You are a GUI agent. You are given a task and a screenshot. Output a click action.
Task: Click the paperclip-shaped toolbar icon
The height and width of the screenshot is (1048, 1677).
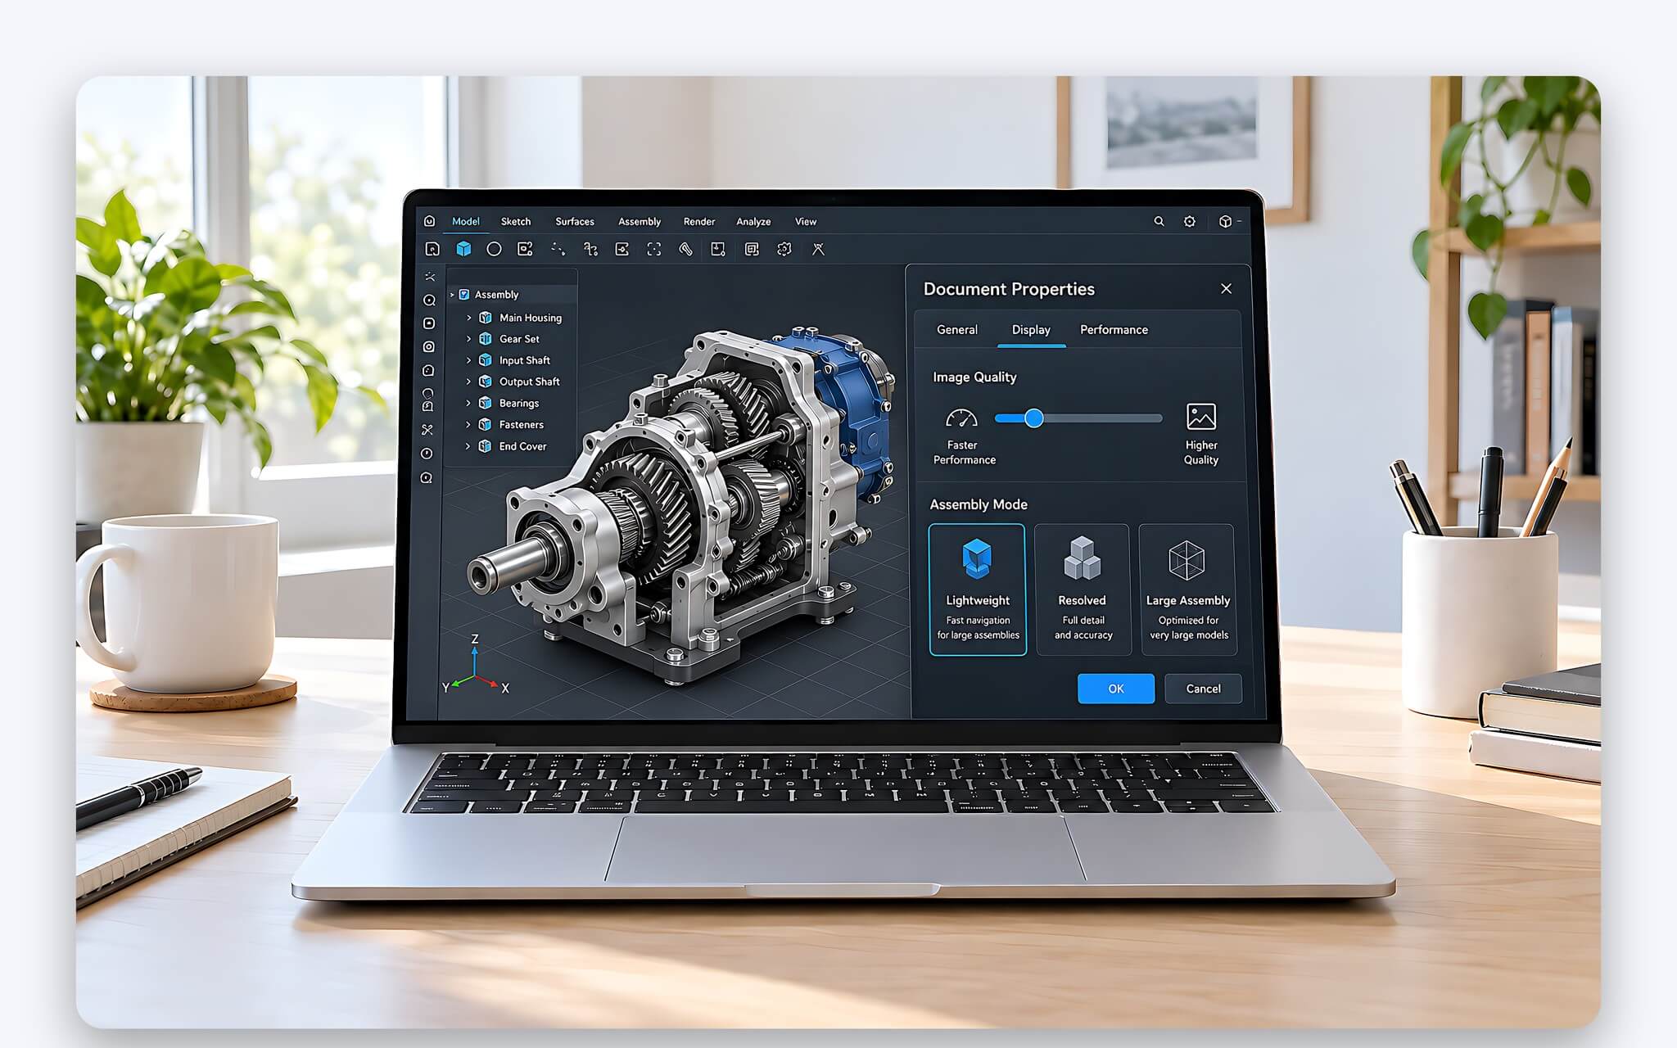click(x=686, y=249)
